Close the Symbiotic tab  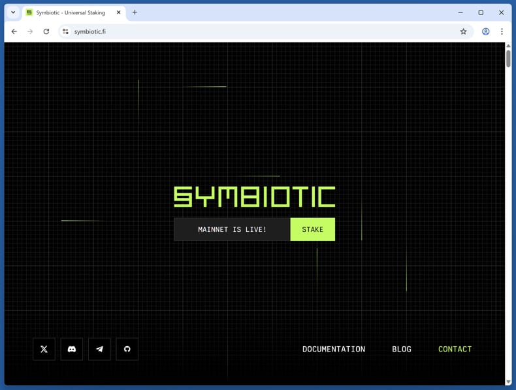[x=118, y=12]
